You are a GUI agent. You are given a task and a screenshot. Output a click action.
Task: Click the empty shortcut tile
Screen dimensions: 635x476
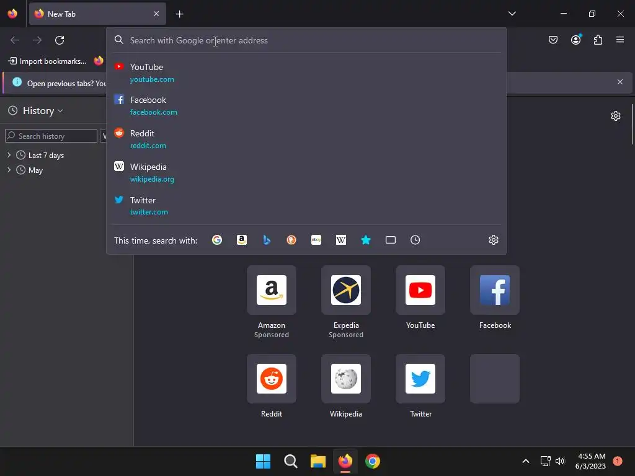(495, 379)
